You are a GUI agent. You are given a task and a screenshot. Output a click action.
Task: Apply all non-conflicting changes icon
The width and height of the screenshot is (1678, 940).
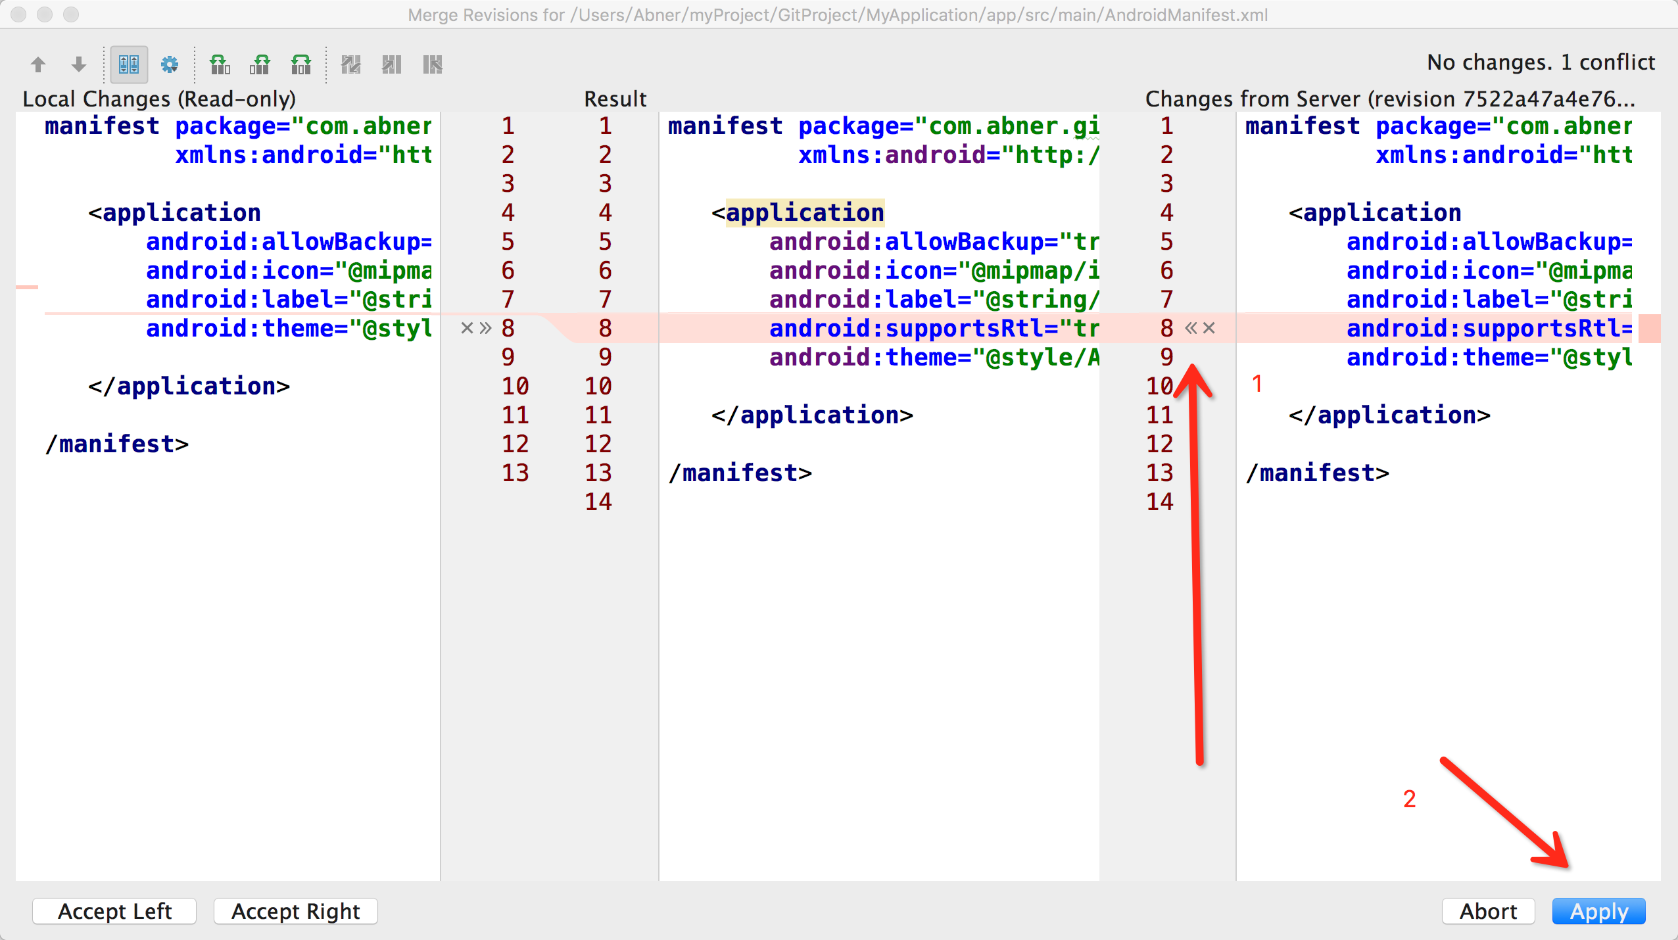click(x=351, y=64)
